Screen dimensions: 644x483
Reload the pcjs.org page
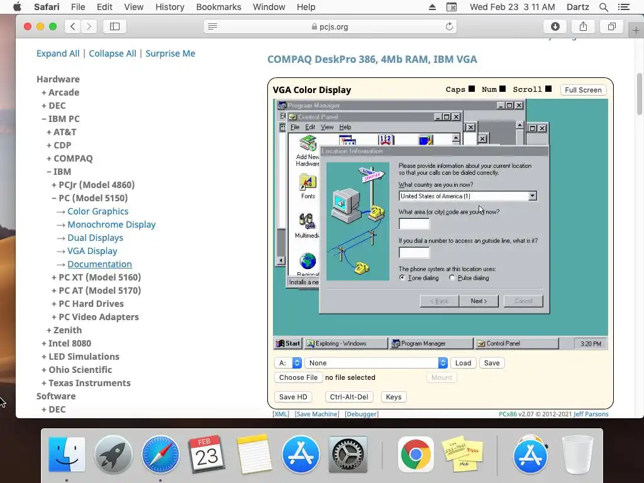(x=449, y=26)
